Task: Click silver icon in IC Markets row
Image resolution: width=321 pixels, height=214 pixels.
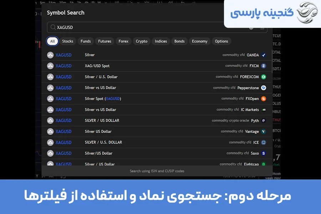Action: click(50, 109)
